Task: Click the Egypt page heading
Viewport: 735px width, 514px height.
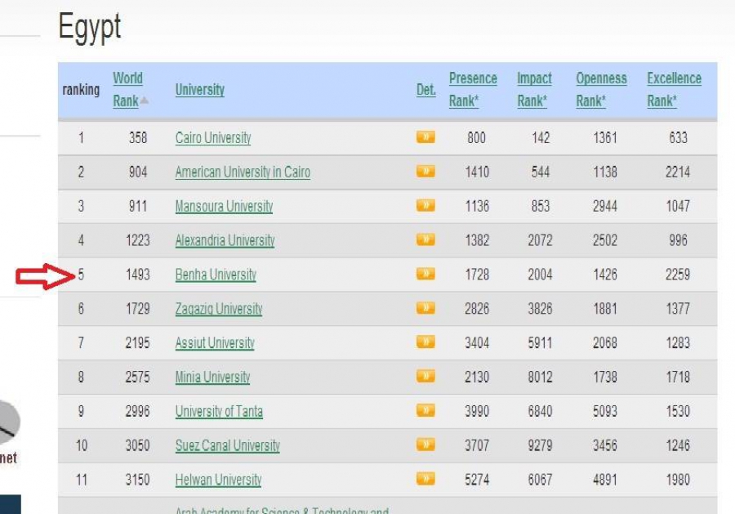Action: tap(90, 27)
